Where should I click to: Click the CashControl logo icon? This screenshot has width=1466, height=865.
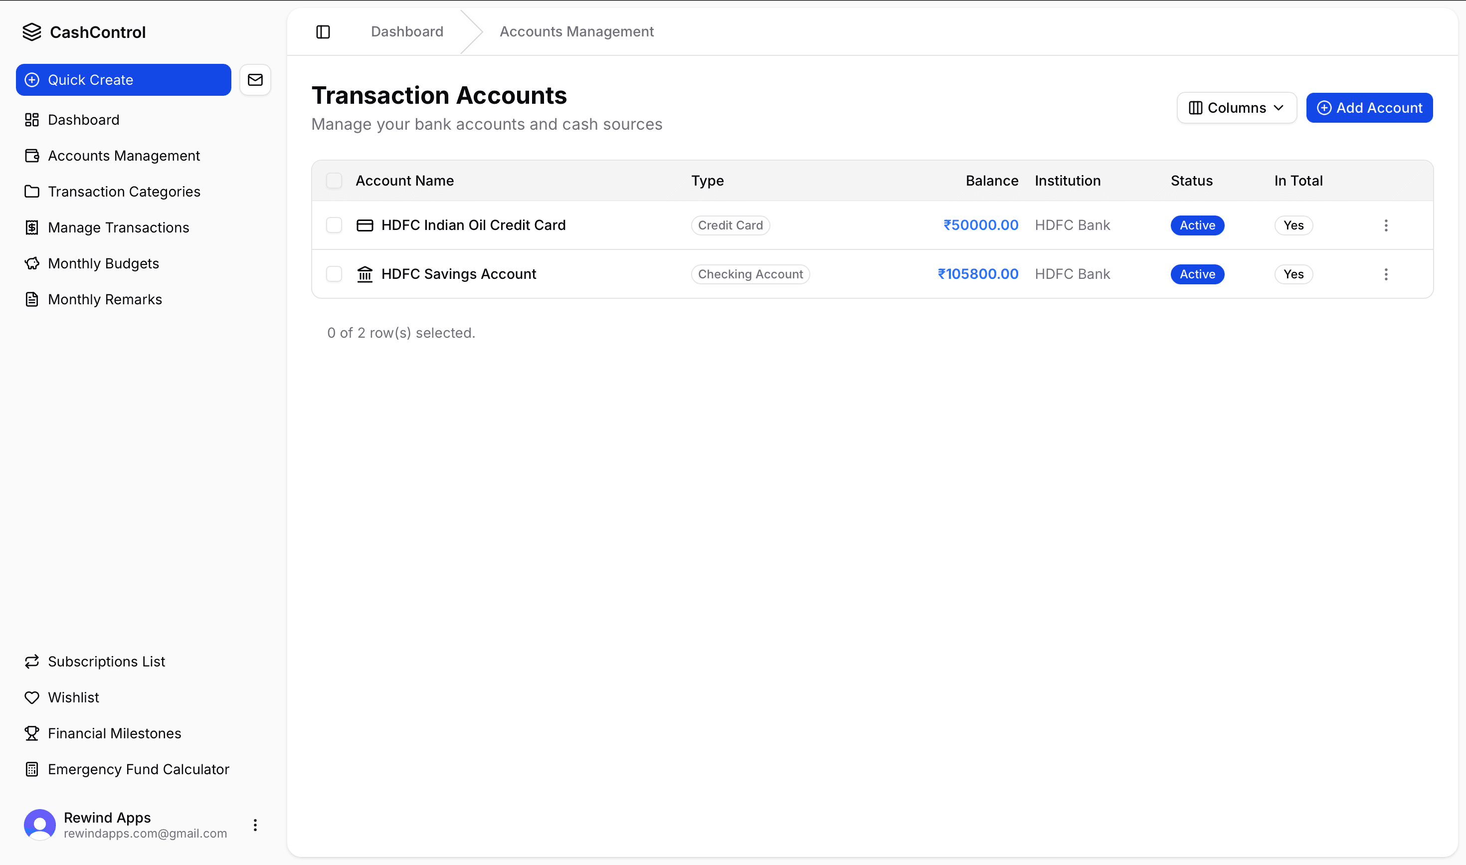point(31,32)
